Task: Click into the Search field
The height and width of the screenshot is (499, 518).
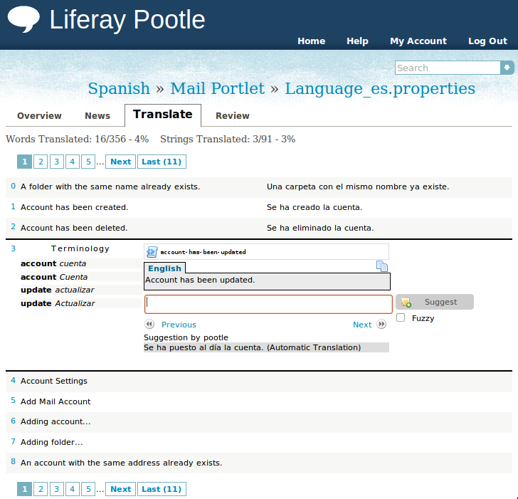Action: 448,68
